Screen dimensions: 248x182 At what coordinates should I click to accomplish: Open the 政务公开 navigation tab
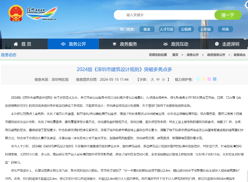click(73, 44)
